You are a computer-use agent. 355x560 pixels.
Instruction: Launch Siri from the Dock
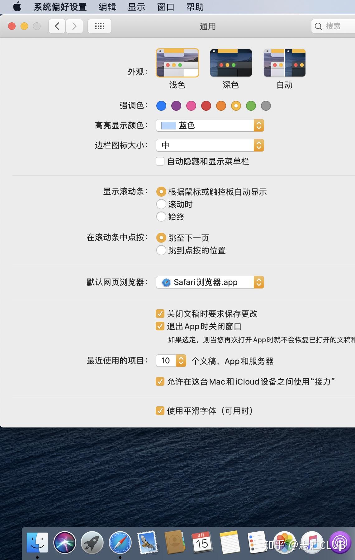point(64,542)
